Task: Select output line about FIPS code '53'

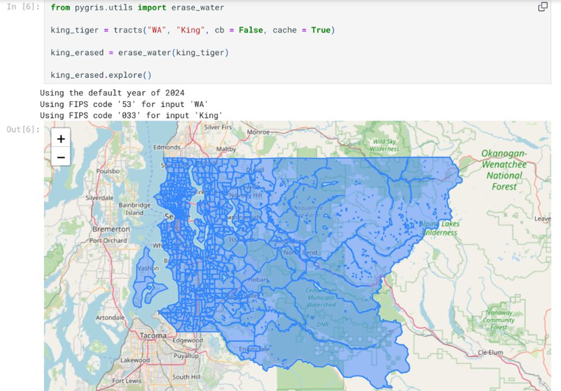Action: 124,104
